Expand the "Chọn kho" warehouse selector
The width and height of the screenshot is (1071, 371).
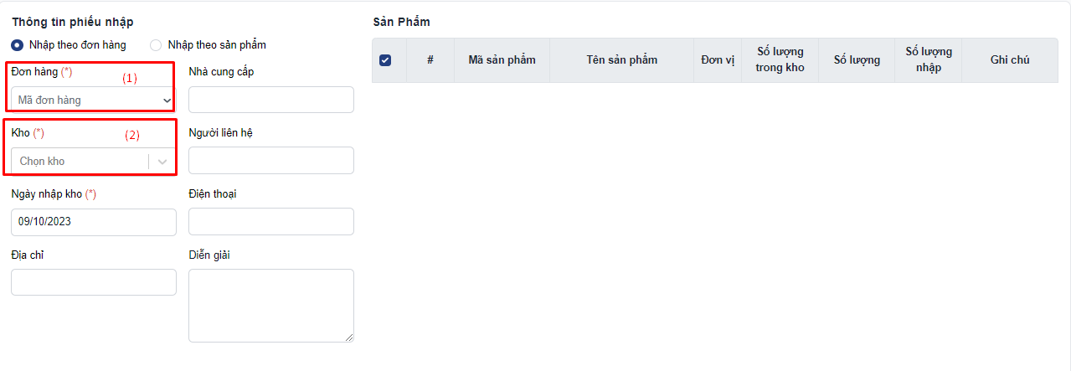click(x=93, y=161)
